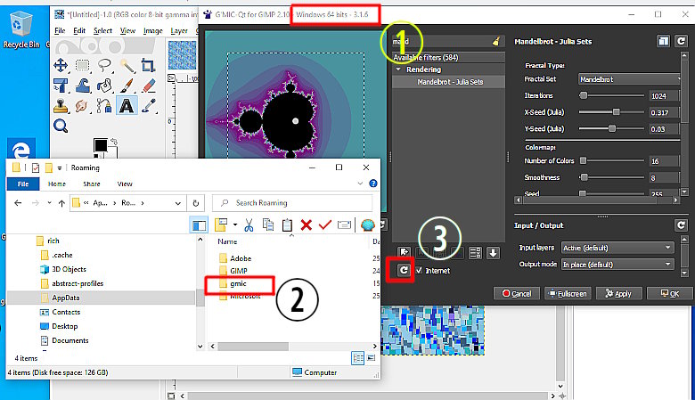Viewport: 695px width, 400px height.
Task: Collapse the Rendering filter category
Action: pyautogui.click(x=399, y=69)
